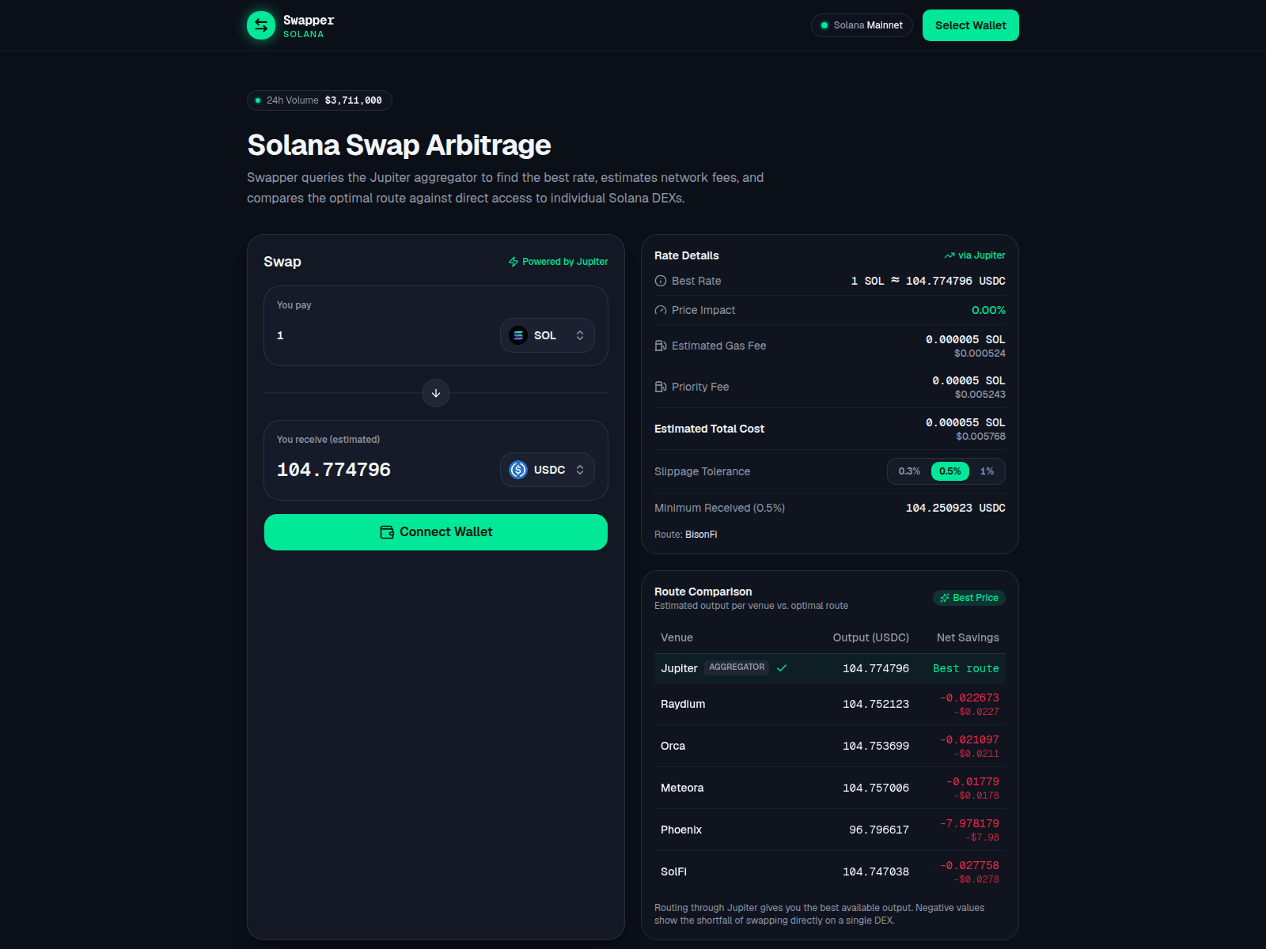Image resolution: width=1266 pixels, height=949 pixels.
Task: Click the Venue column header
Action: tap(677, 637)
